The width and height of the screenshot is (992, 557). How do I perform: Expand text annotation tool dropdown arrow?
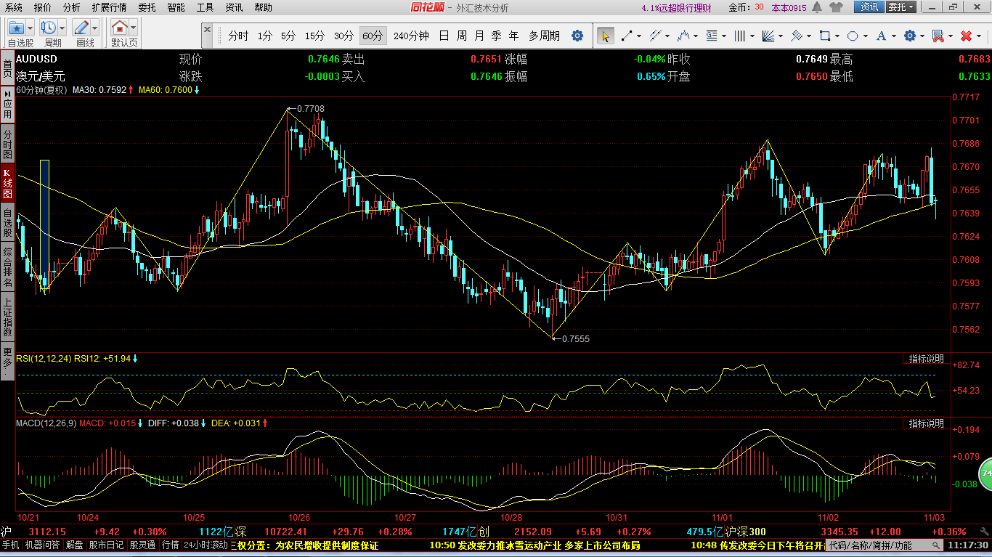(893, 36)
